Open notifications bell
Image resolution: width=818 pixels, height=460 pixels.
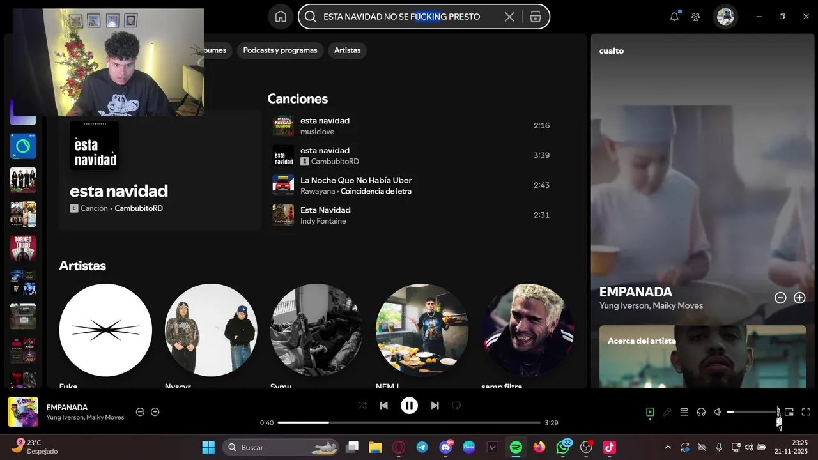(x=674, y=17)
